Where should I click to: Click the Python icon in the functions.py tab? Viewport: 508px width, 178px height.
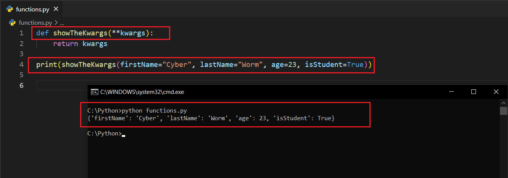tap(10, 9)
